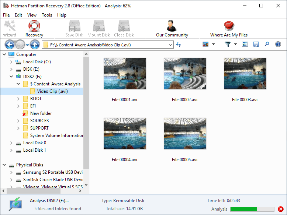
Task: Open the blue help question icon
Action: point(278,44)
